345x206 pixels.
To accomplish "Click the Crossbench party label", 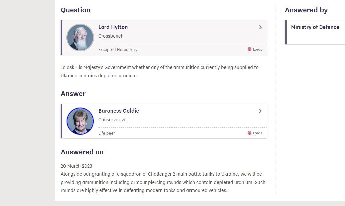I will click(111, 36).
